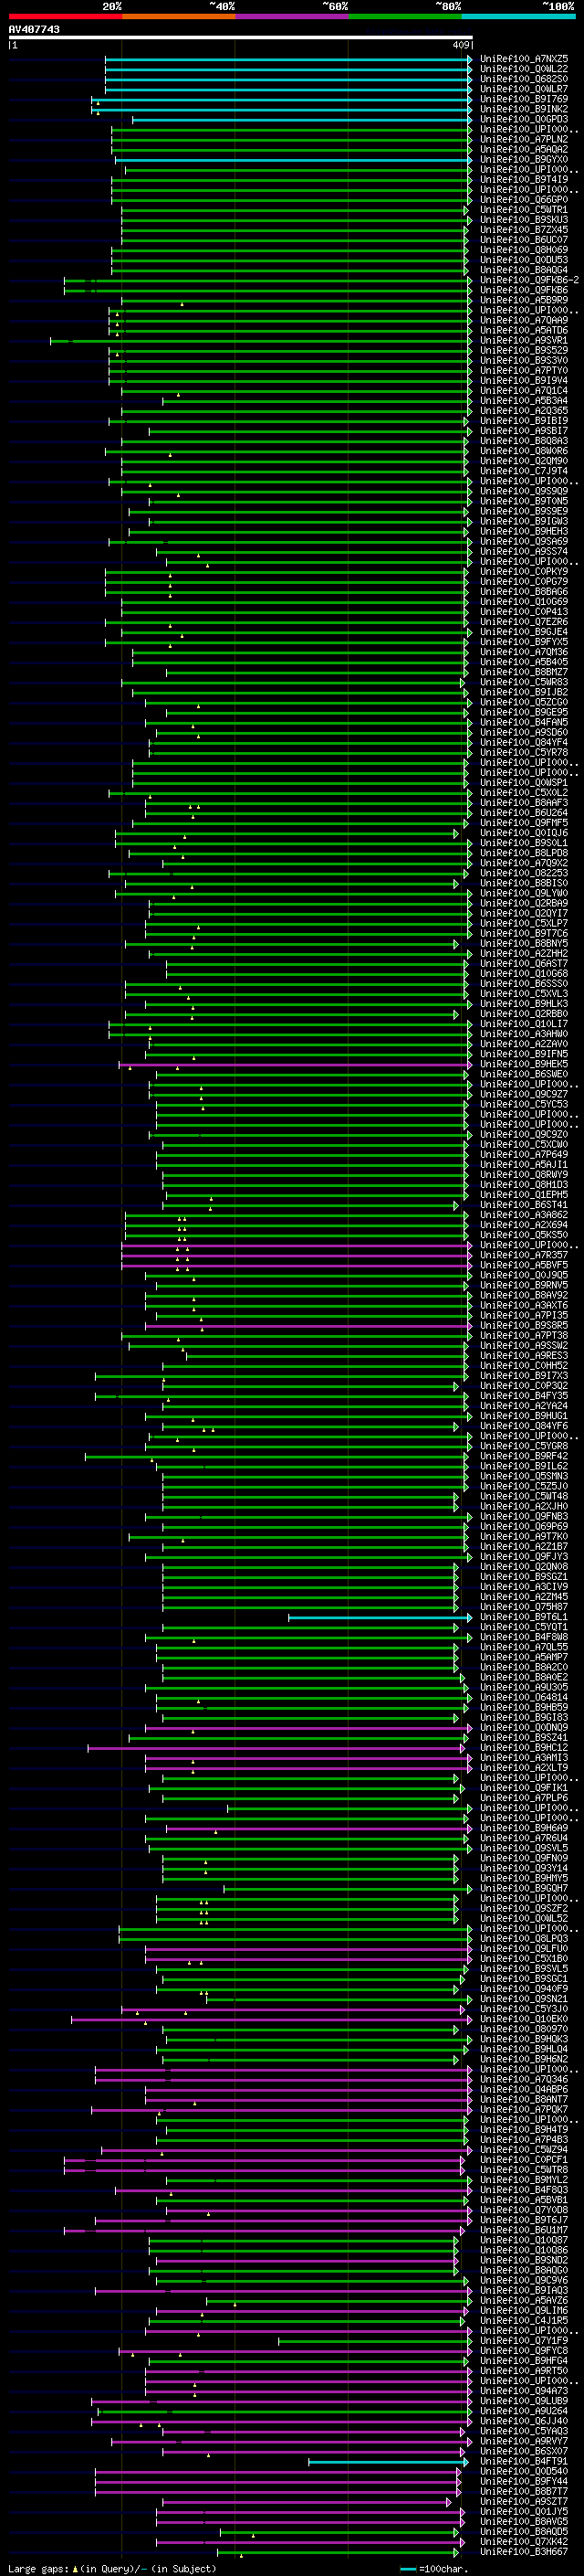Open hit UniRef100_Q93Y14
This screenshot has height=2576, width=584.
(x=523, y=1868)
